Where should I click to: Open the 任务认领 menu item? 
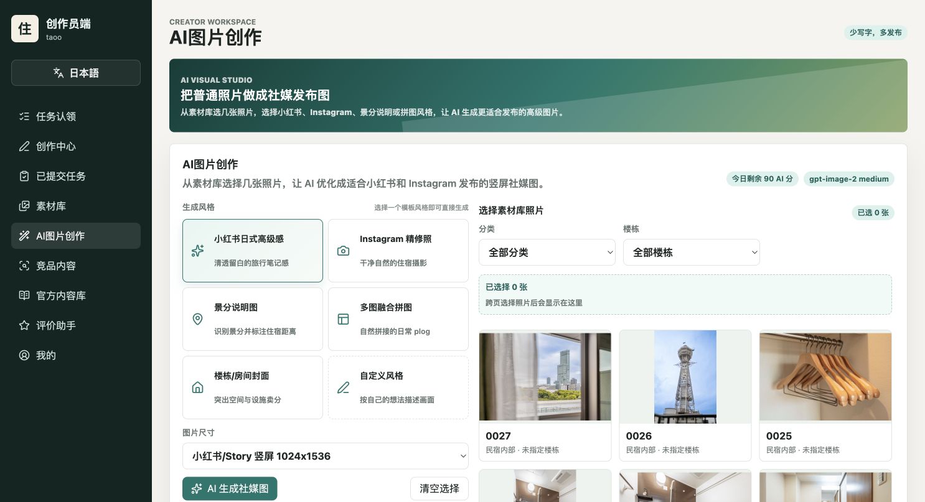[76, 116]
